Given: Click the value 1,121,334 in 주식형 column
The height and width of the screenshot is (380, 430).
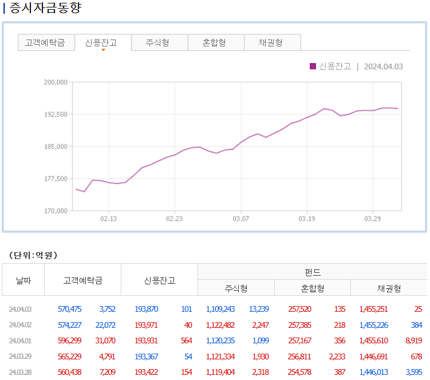Looking at the screenshot, I should (x=220, y=357).
